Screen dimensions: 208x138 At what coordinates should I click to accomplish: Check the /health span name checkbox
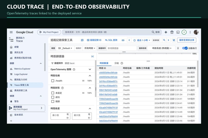(53, 81)
